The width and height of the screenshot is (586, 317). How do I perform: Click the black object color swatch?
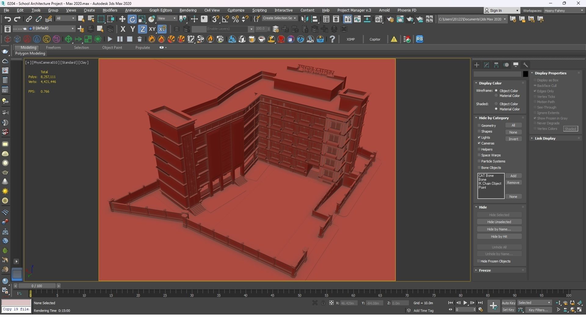525,74
